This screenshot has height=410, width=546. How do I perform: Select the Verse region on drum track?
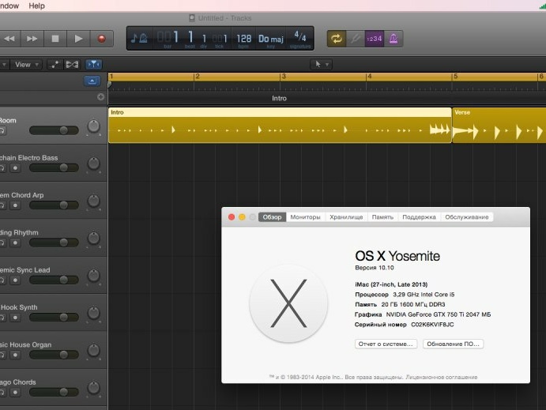click(499, 126)
